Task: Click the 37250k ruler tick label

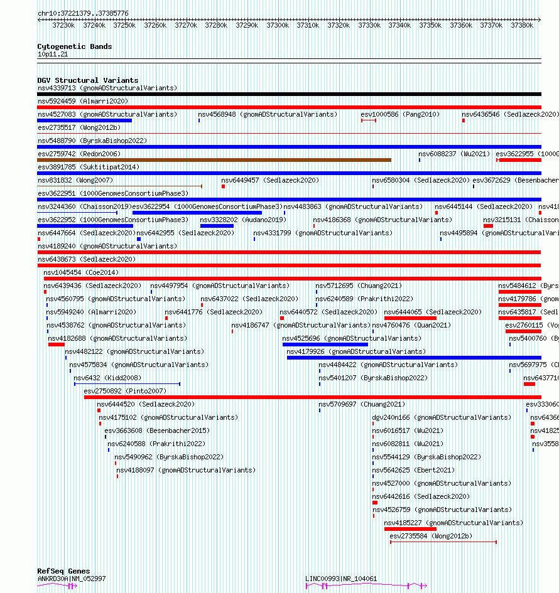Action: (124, 25)
